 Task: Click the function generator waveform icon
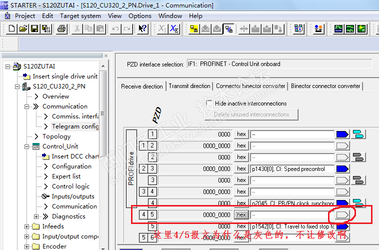(350, 29)
